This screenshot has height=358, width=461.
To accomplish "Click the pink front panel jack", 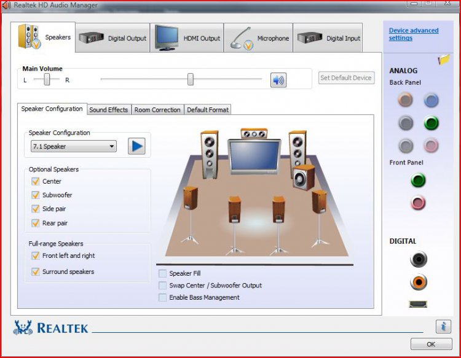I will click(x=418, y=203).
